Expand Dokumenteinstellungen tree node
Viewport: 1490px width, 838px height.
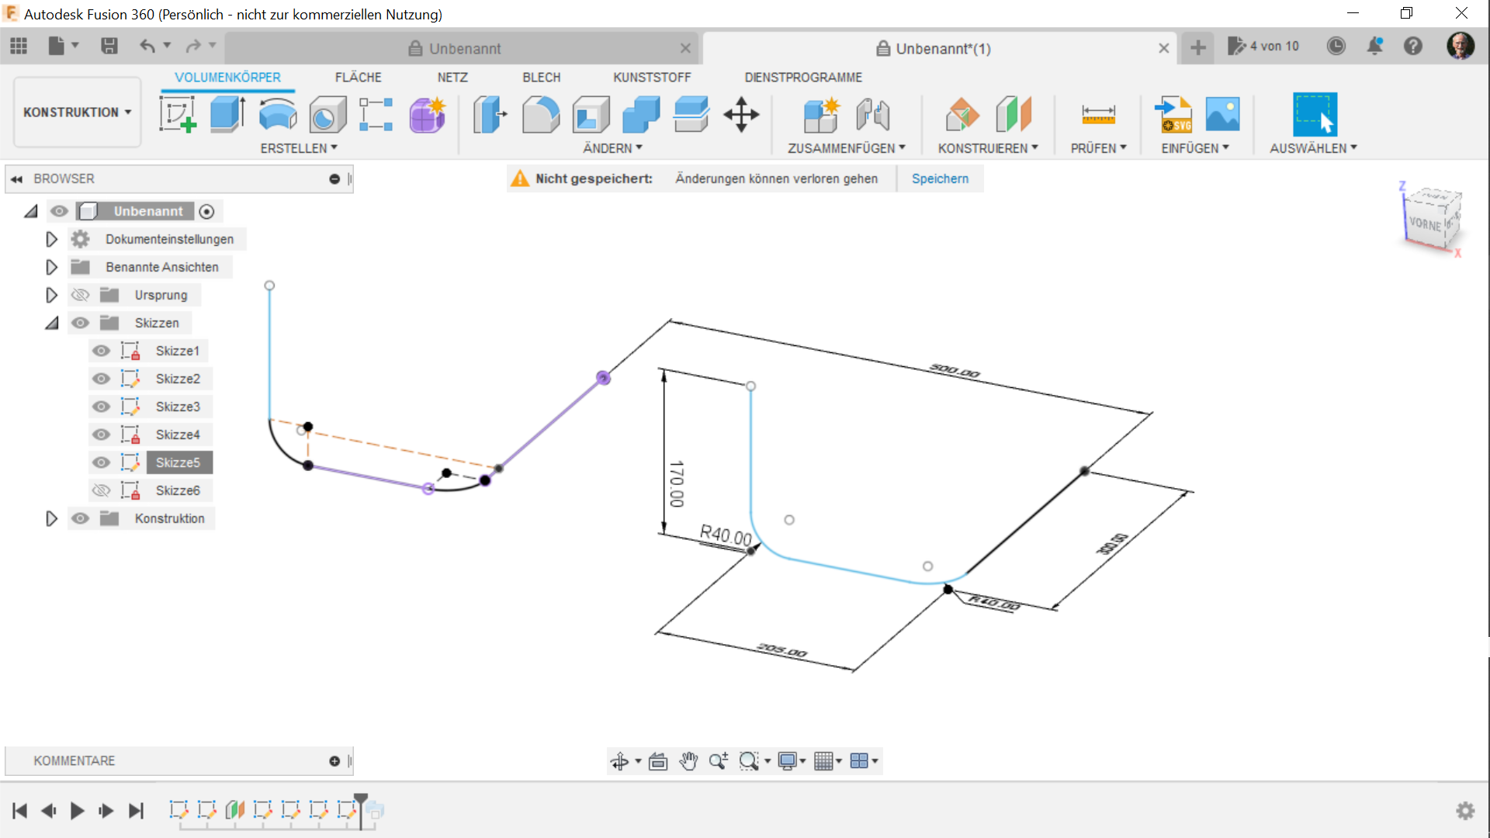click(x=51, y=239)
